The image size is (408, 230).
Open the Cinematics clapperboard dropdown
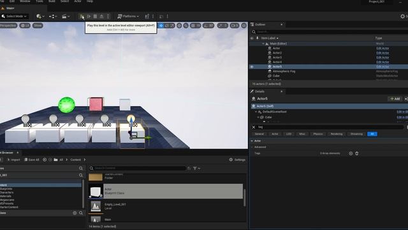pyautogui.click(x=66, y=17)
